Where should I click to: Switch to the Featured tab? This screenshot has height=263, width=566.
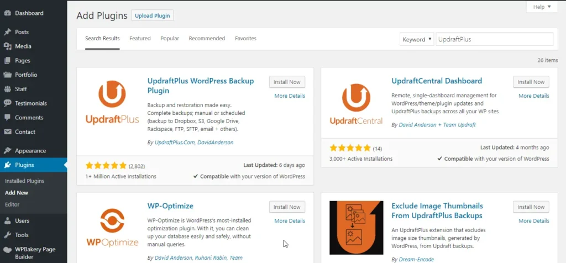pos(140,39)
